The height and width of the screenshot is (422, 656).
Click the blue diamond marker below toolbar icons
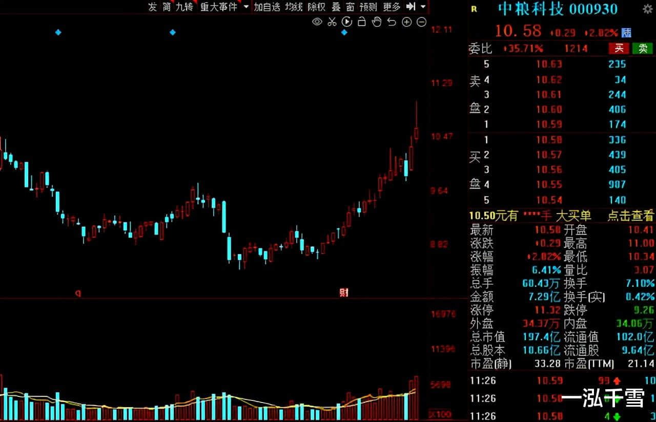[x=344, y=32]
